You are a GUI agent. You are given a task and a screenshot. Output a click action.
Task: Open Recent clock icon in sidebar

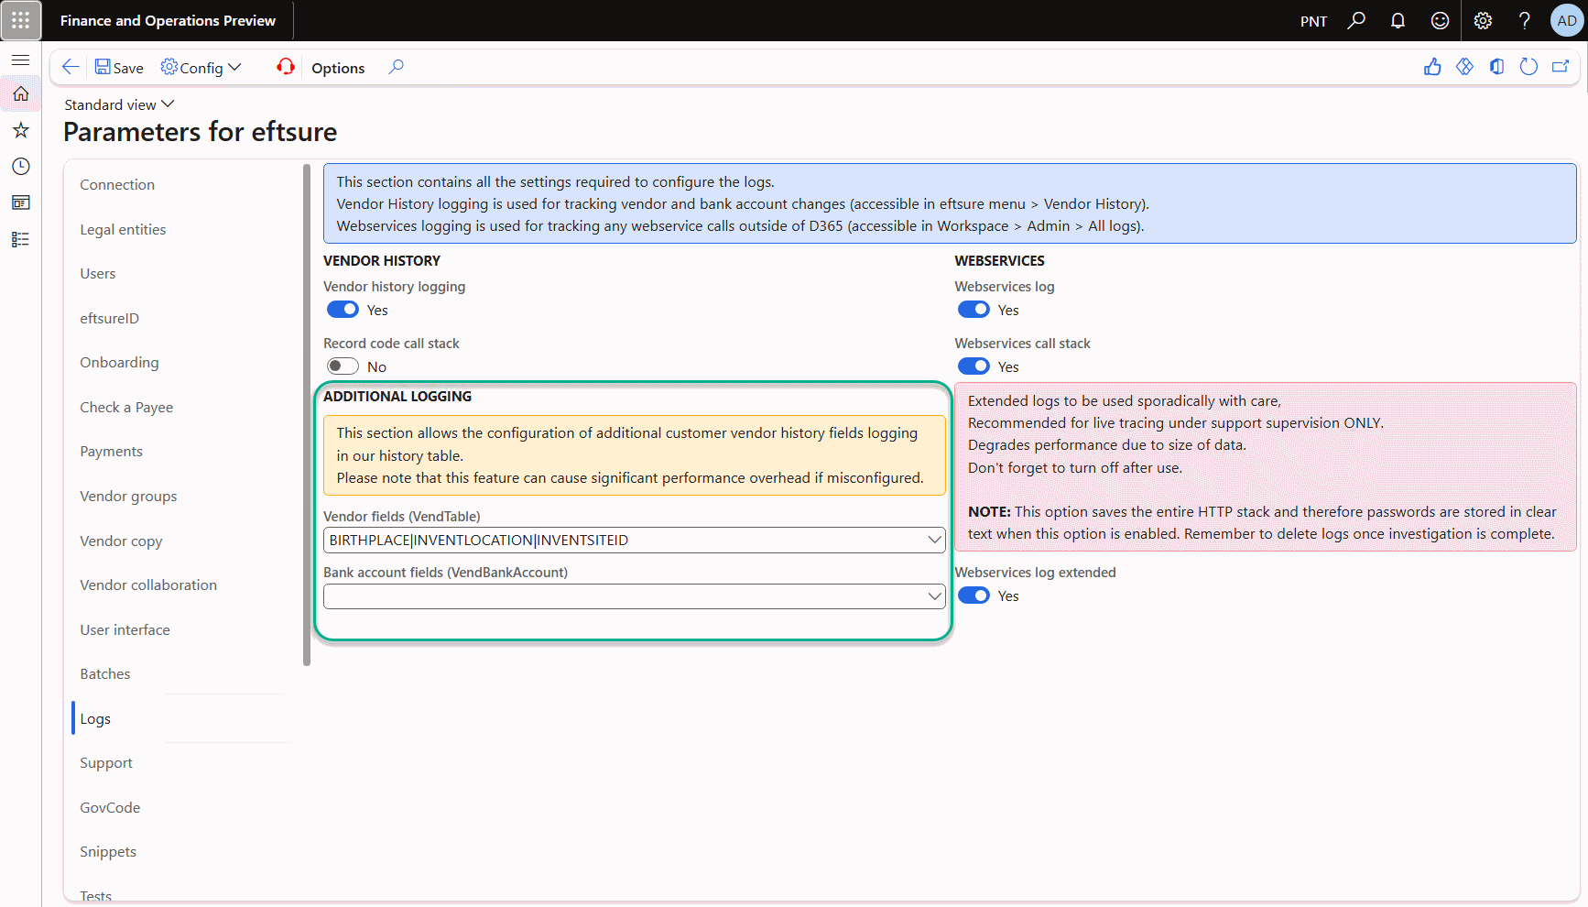pos(20,166)
